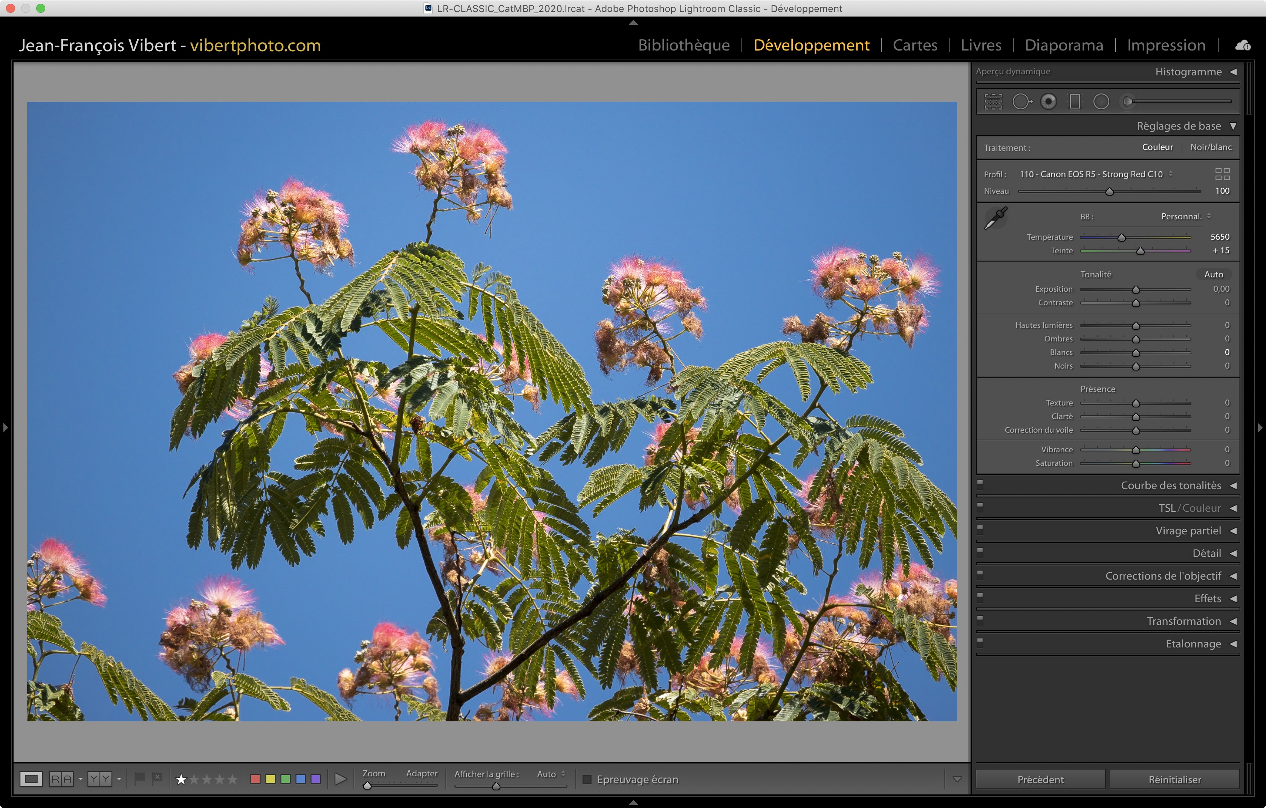
Task: Select the crop overlay tool
Action: tap(993, 101)
